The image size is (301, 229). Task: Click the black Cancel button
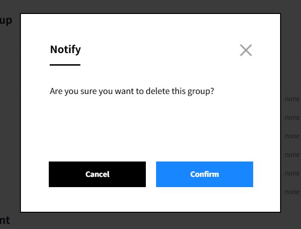tap(97, 174)
